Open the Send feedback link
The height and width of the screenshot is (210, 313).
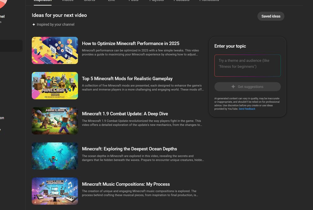point(247,109)
